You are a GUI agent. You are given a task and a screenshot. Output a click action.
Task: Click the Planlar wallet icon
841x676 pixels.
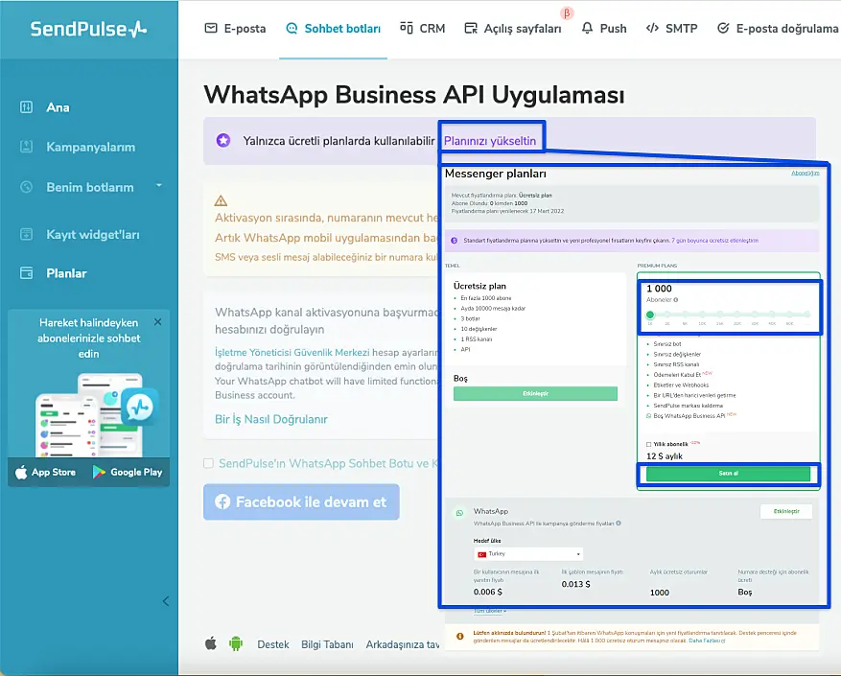pyautogui.click(x=27, y=273)
